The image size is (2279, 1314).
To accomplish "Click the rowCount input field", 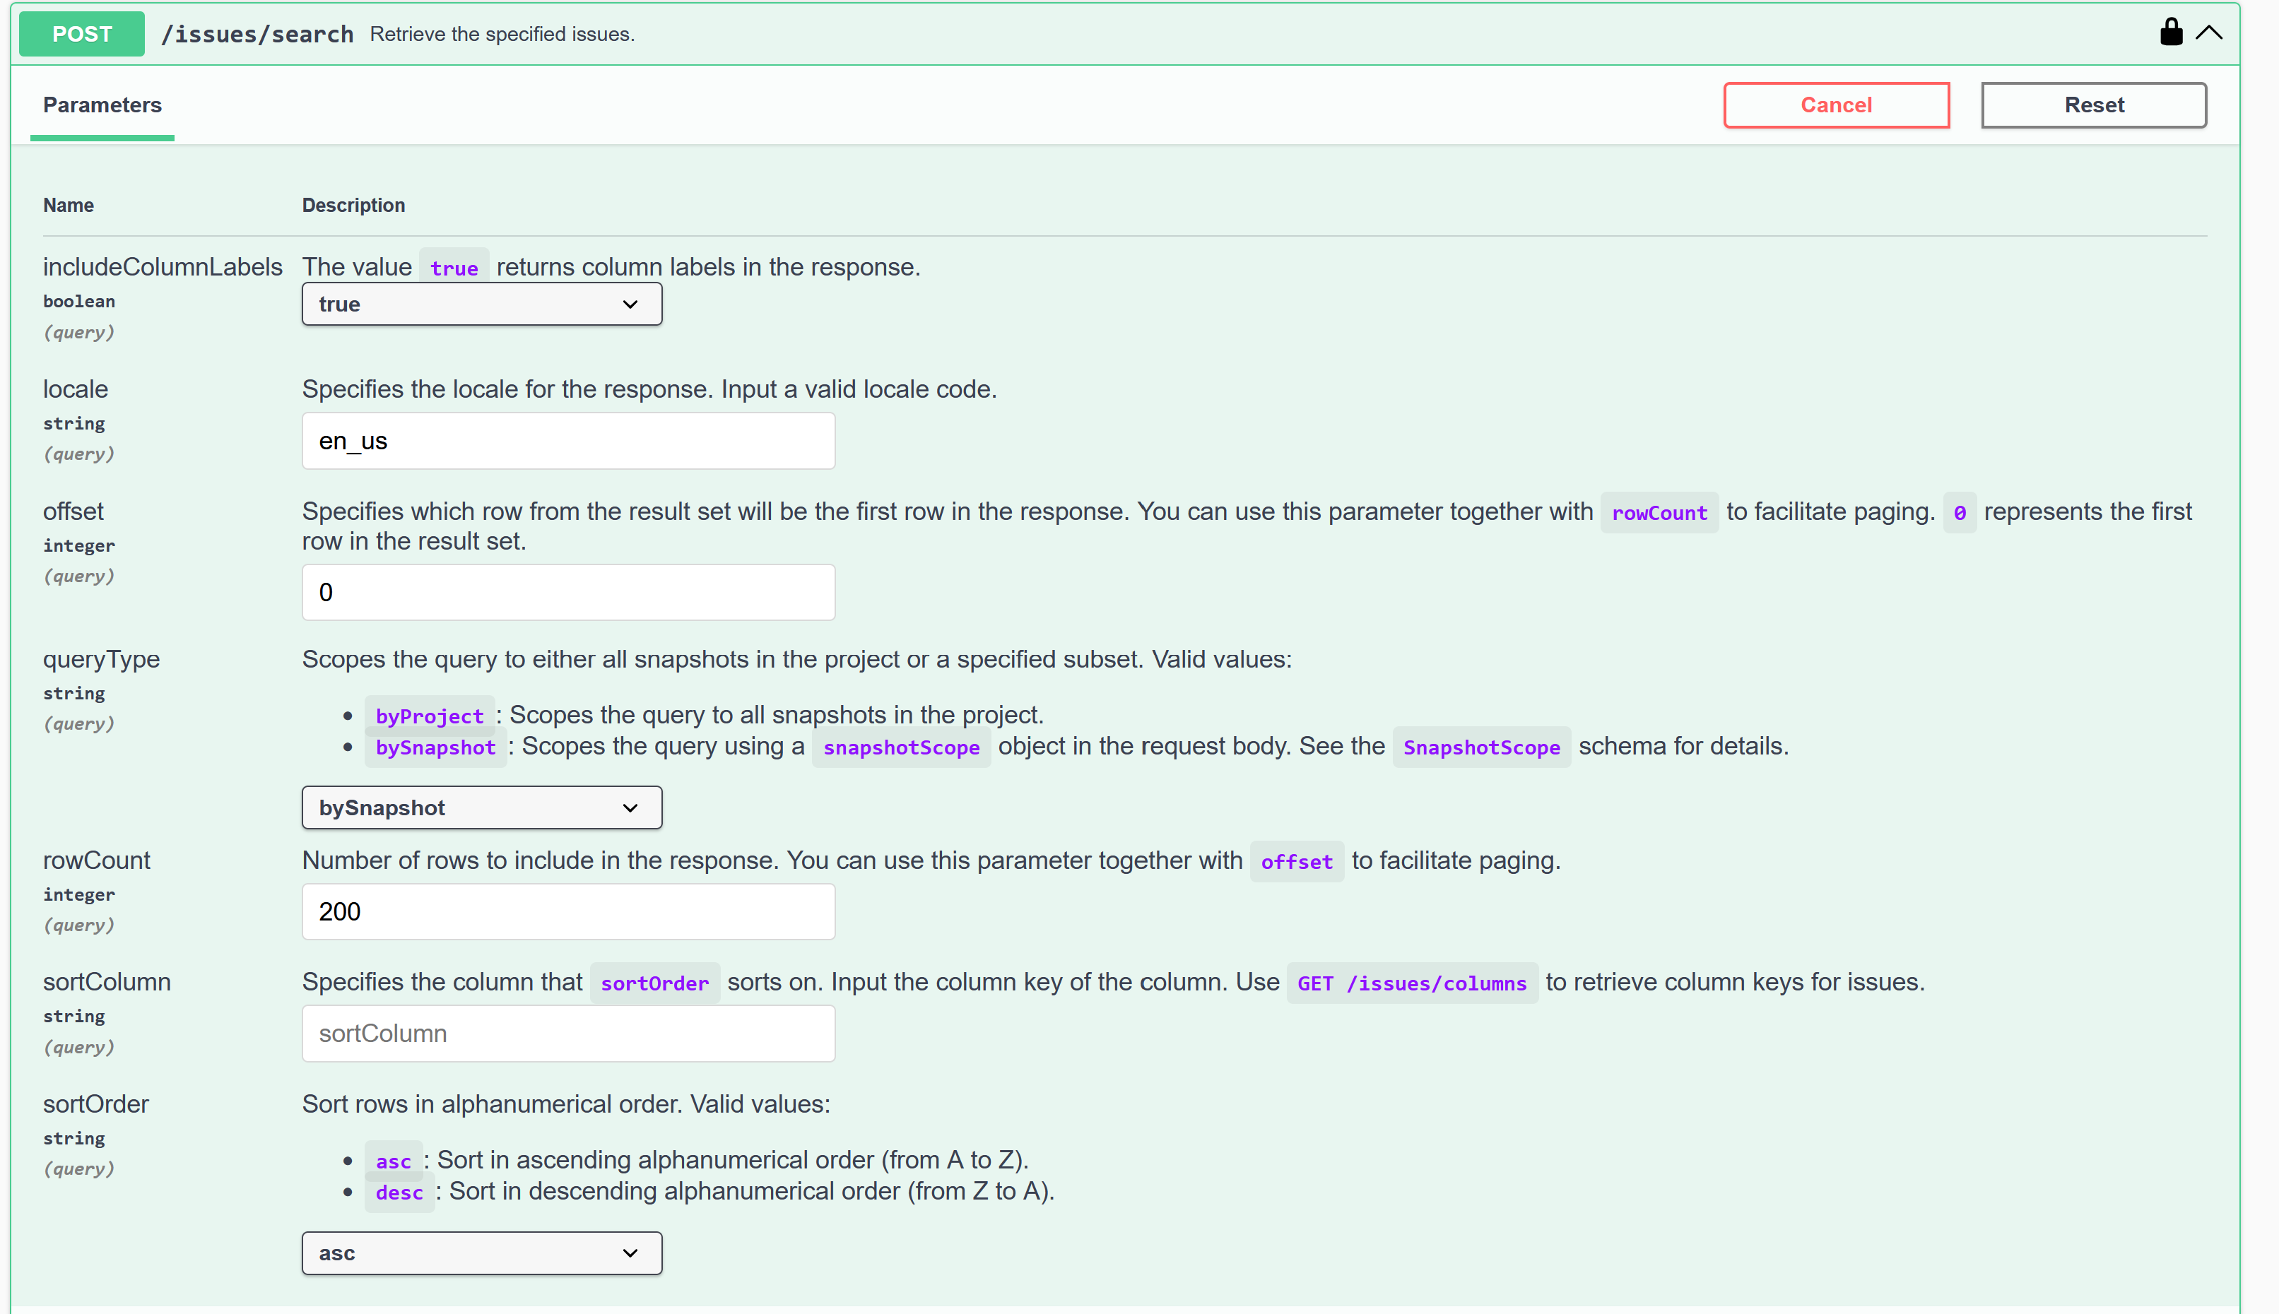I will pyautogui.click(x=569, y=911).
